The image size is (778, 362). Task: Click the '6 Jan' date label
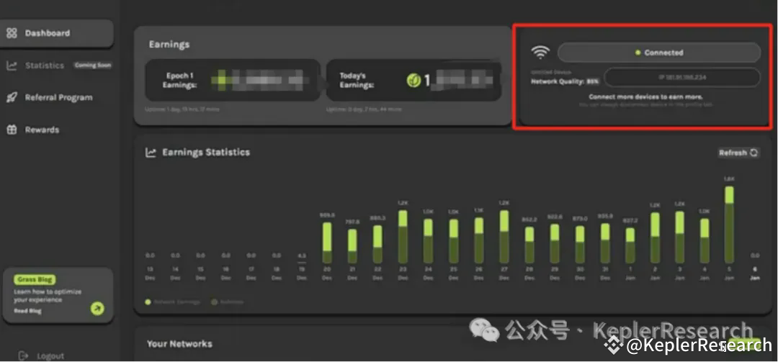click(755, 273)
